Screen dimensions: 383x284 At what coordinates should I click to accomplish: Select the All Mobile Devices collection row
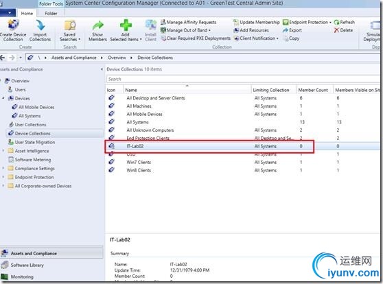(x=243, y=115)
